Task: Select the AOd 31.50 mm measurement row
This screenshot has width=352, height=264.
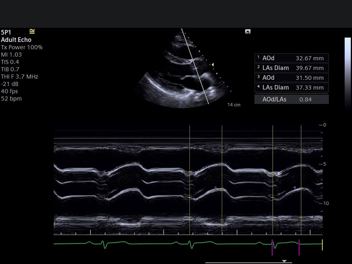Action: click(x=291, y=78)
